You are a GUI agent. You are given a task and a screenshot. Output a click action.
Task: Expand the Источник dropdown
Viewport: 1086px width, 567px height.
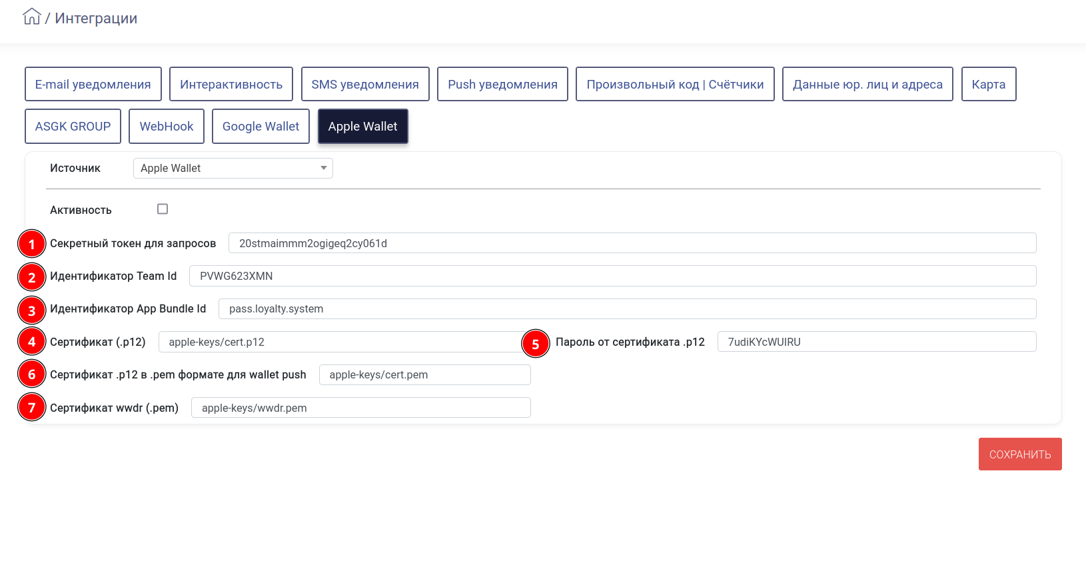pyautogui.click(x=233, y=168)
